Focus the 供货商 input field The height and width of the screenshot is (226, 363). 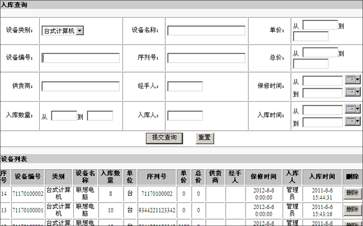[x=81, y=86]
